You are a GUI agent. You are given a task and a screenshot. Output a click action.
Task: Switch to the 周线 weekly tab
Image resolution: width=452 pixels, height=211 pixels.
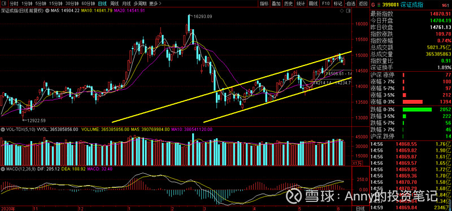[x=114, y=4]
